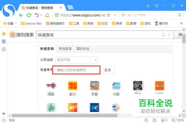Screen dimensions: 186x123
Task: Open sidebar favorites star icon
Action: [4, 33]
